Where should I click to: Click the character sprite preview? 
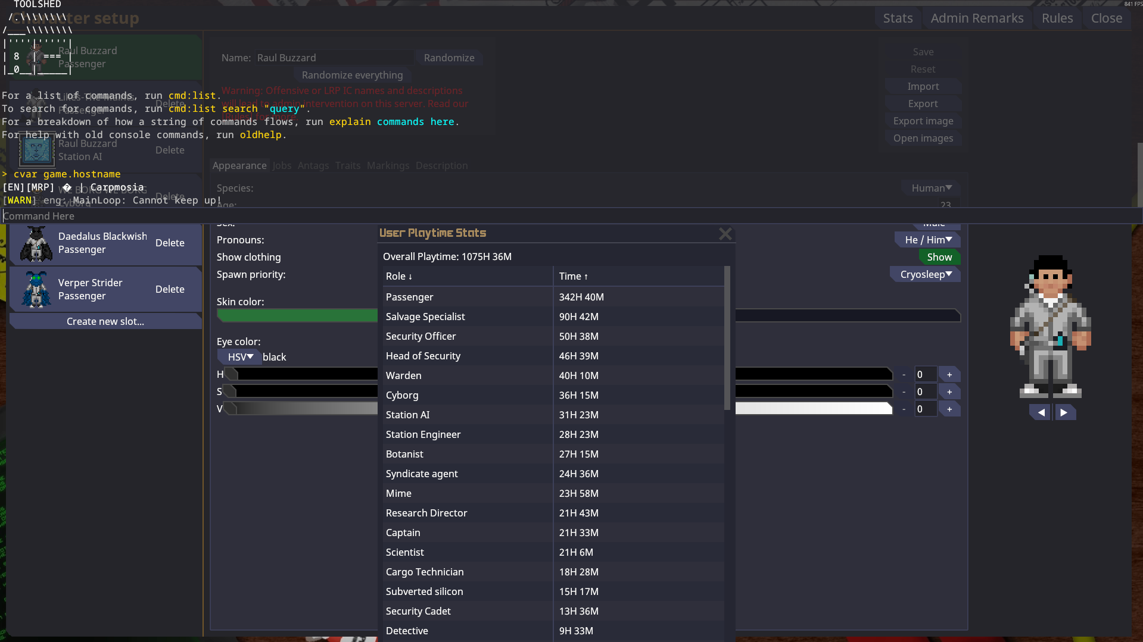(x=1051, y=327)
